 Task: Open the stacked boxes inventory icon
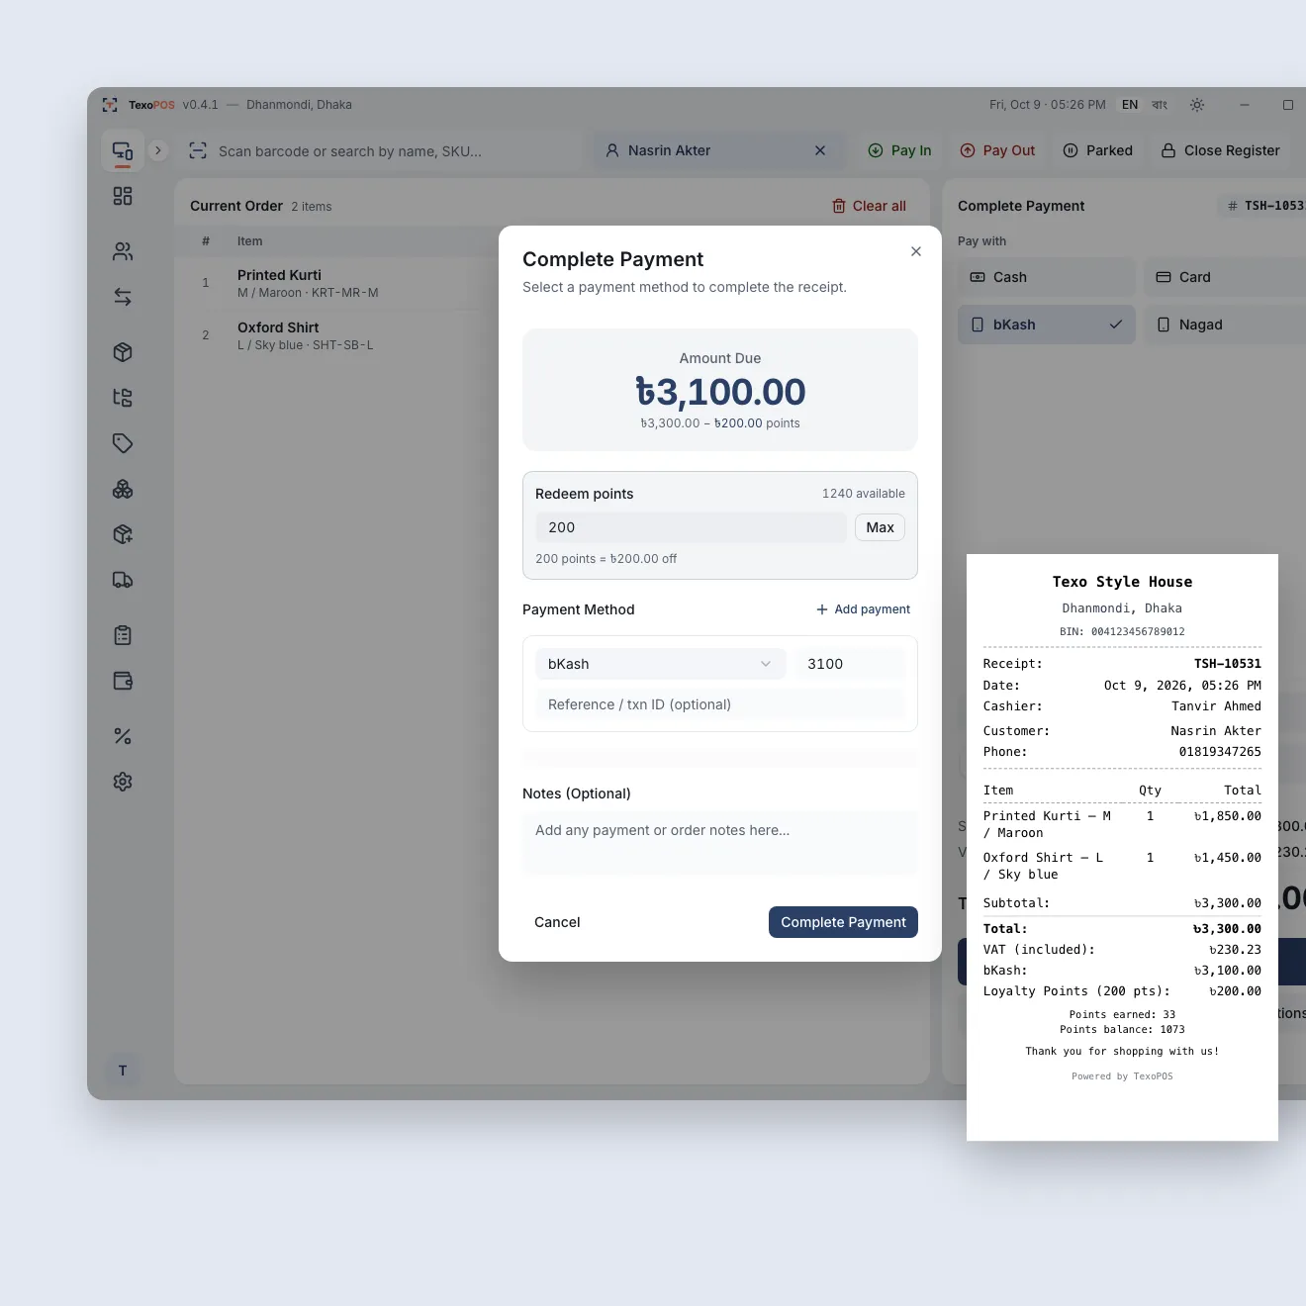tap(123, 489)
